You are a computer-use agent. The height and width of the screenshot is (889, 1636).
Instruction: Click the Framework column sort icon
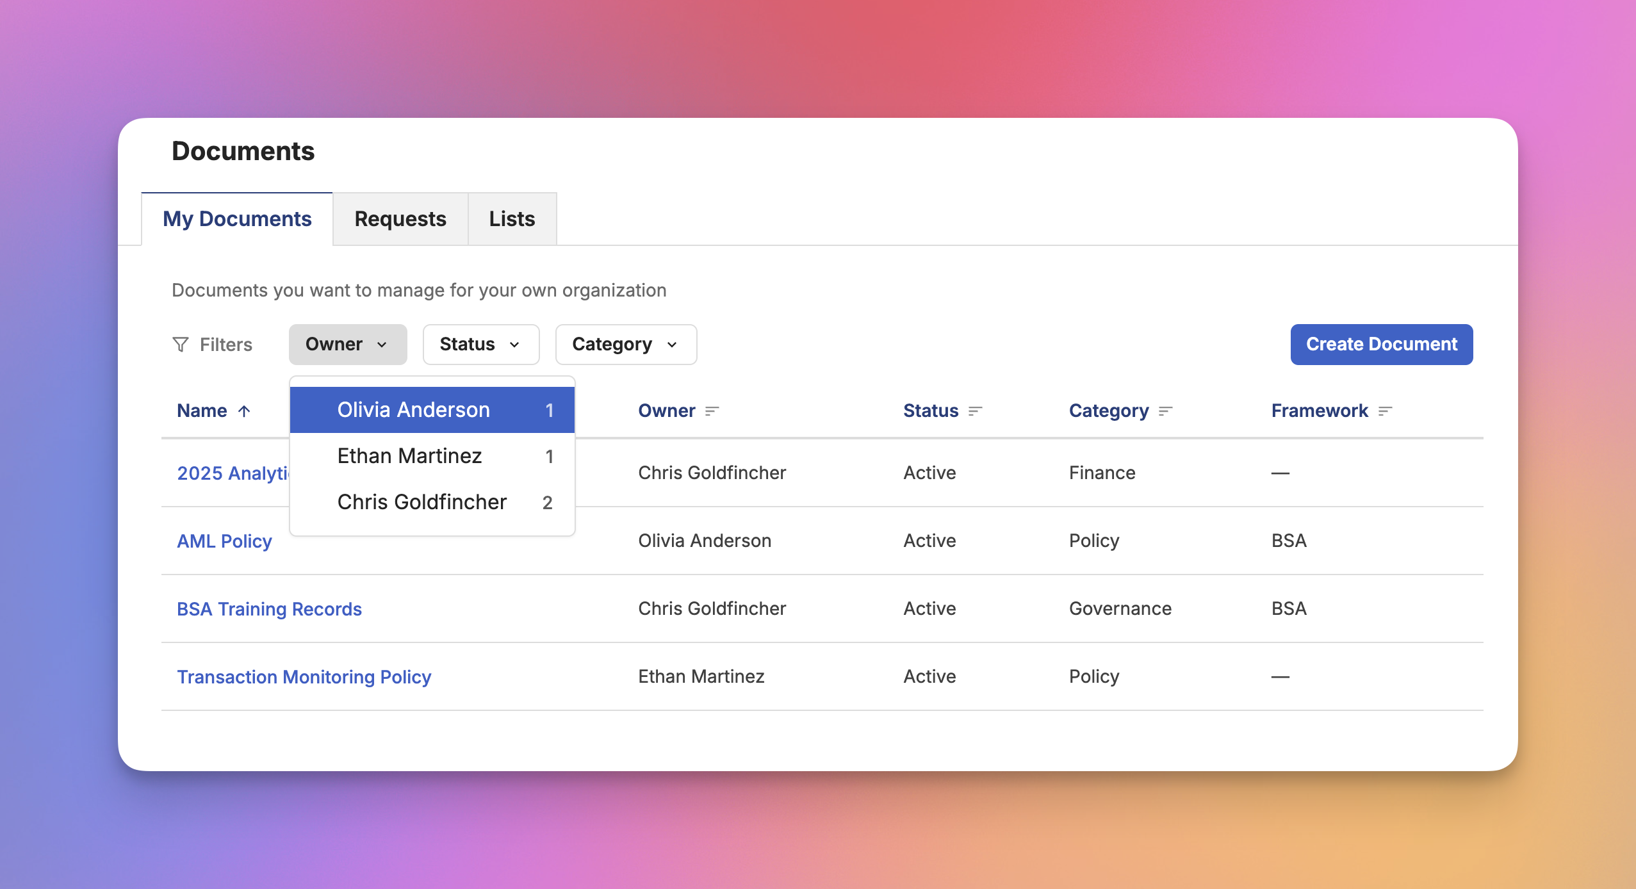(x=1385, y=411)
